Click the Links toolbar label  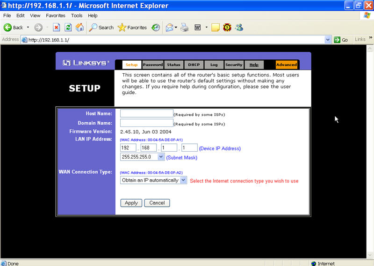pos(360,39)
